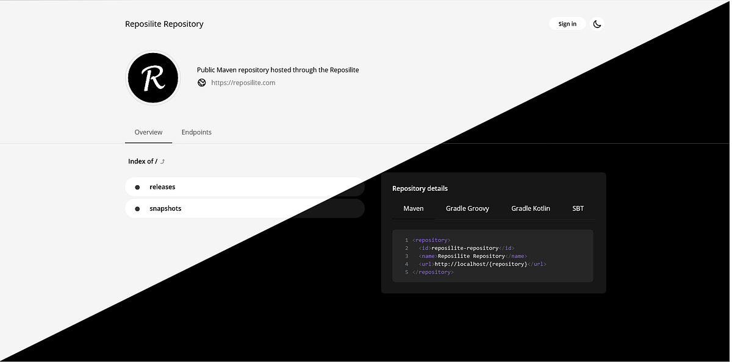Image resolution: width=732 pixels, height=362 pixels.
Task: Switch back to the Overview tab
Action: pyautogui.click(x=148, y=132)
